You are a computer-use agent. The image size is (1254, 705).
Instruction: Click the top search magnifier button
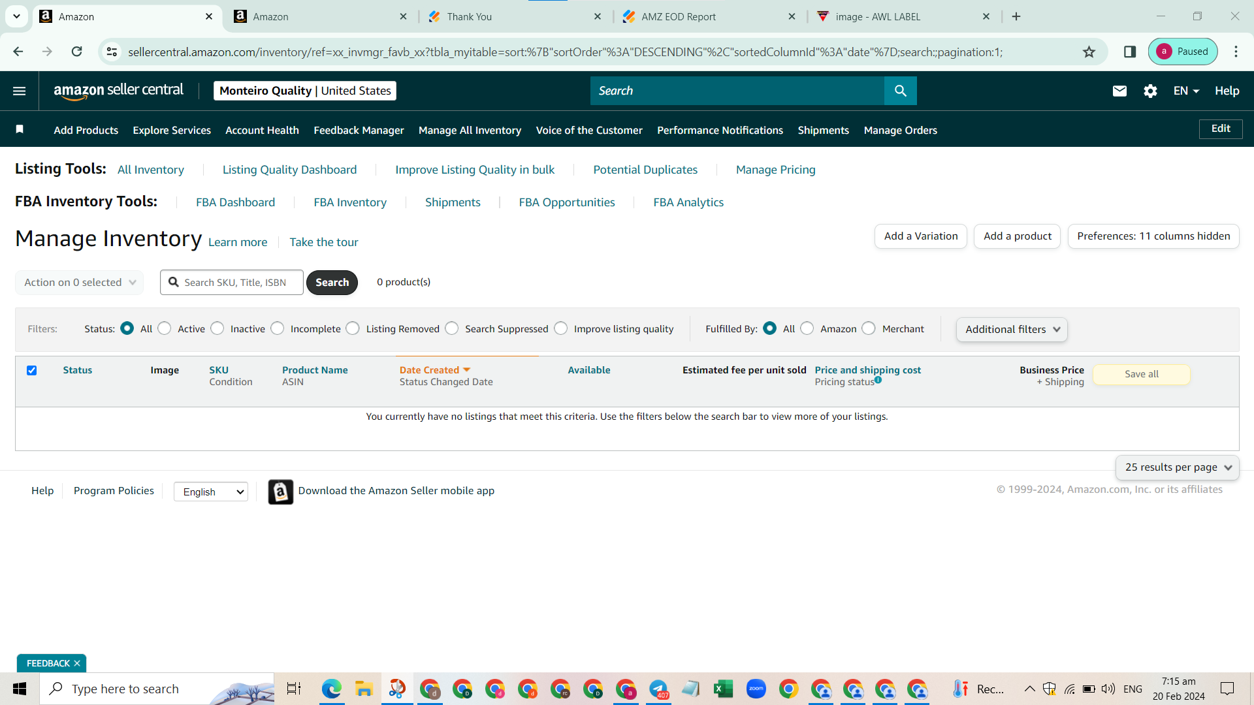(x=900, y=91)
